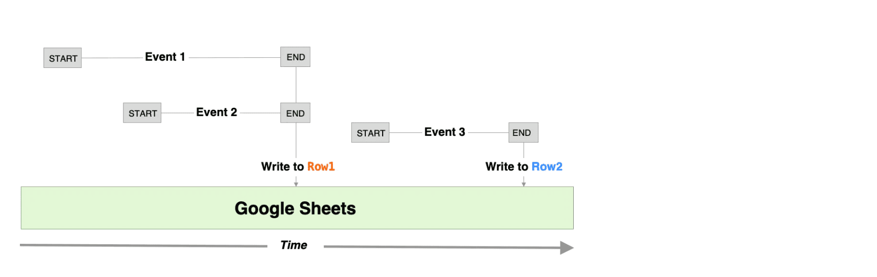This screenshot has width=877, height=277.
Task: Select the Event 3 label
Action: (x=445, y=132)
